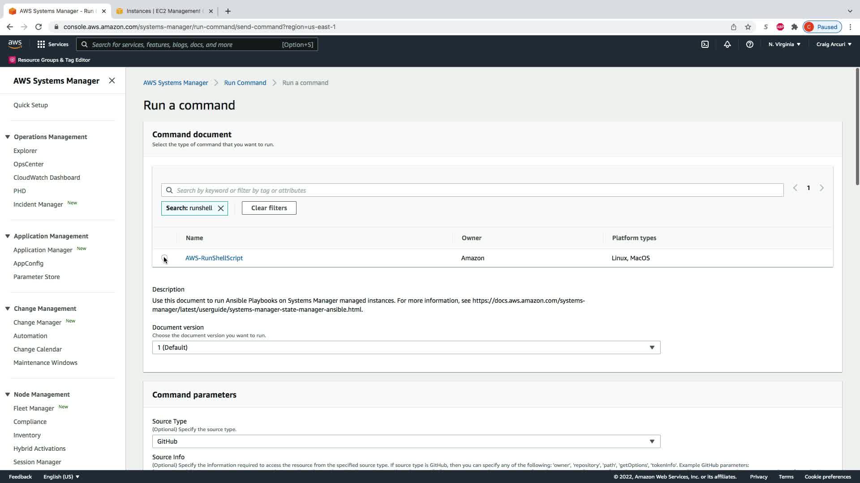860x483 pixels.
Task: Bookmark this page with star icon
Action: [x=748, y=27]
